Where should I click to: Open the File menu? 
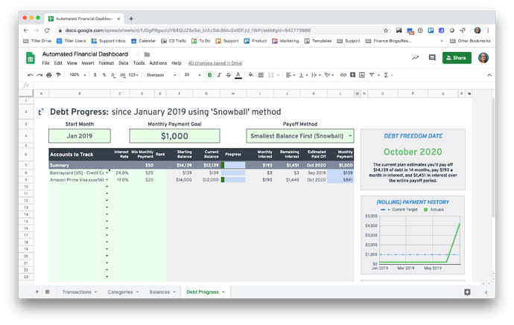(x=45, y=63)
